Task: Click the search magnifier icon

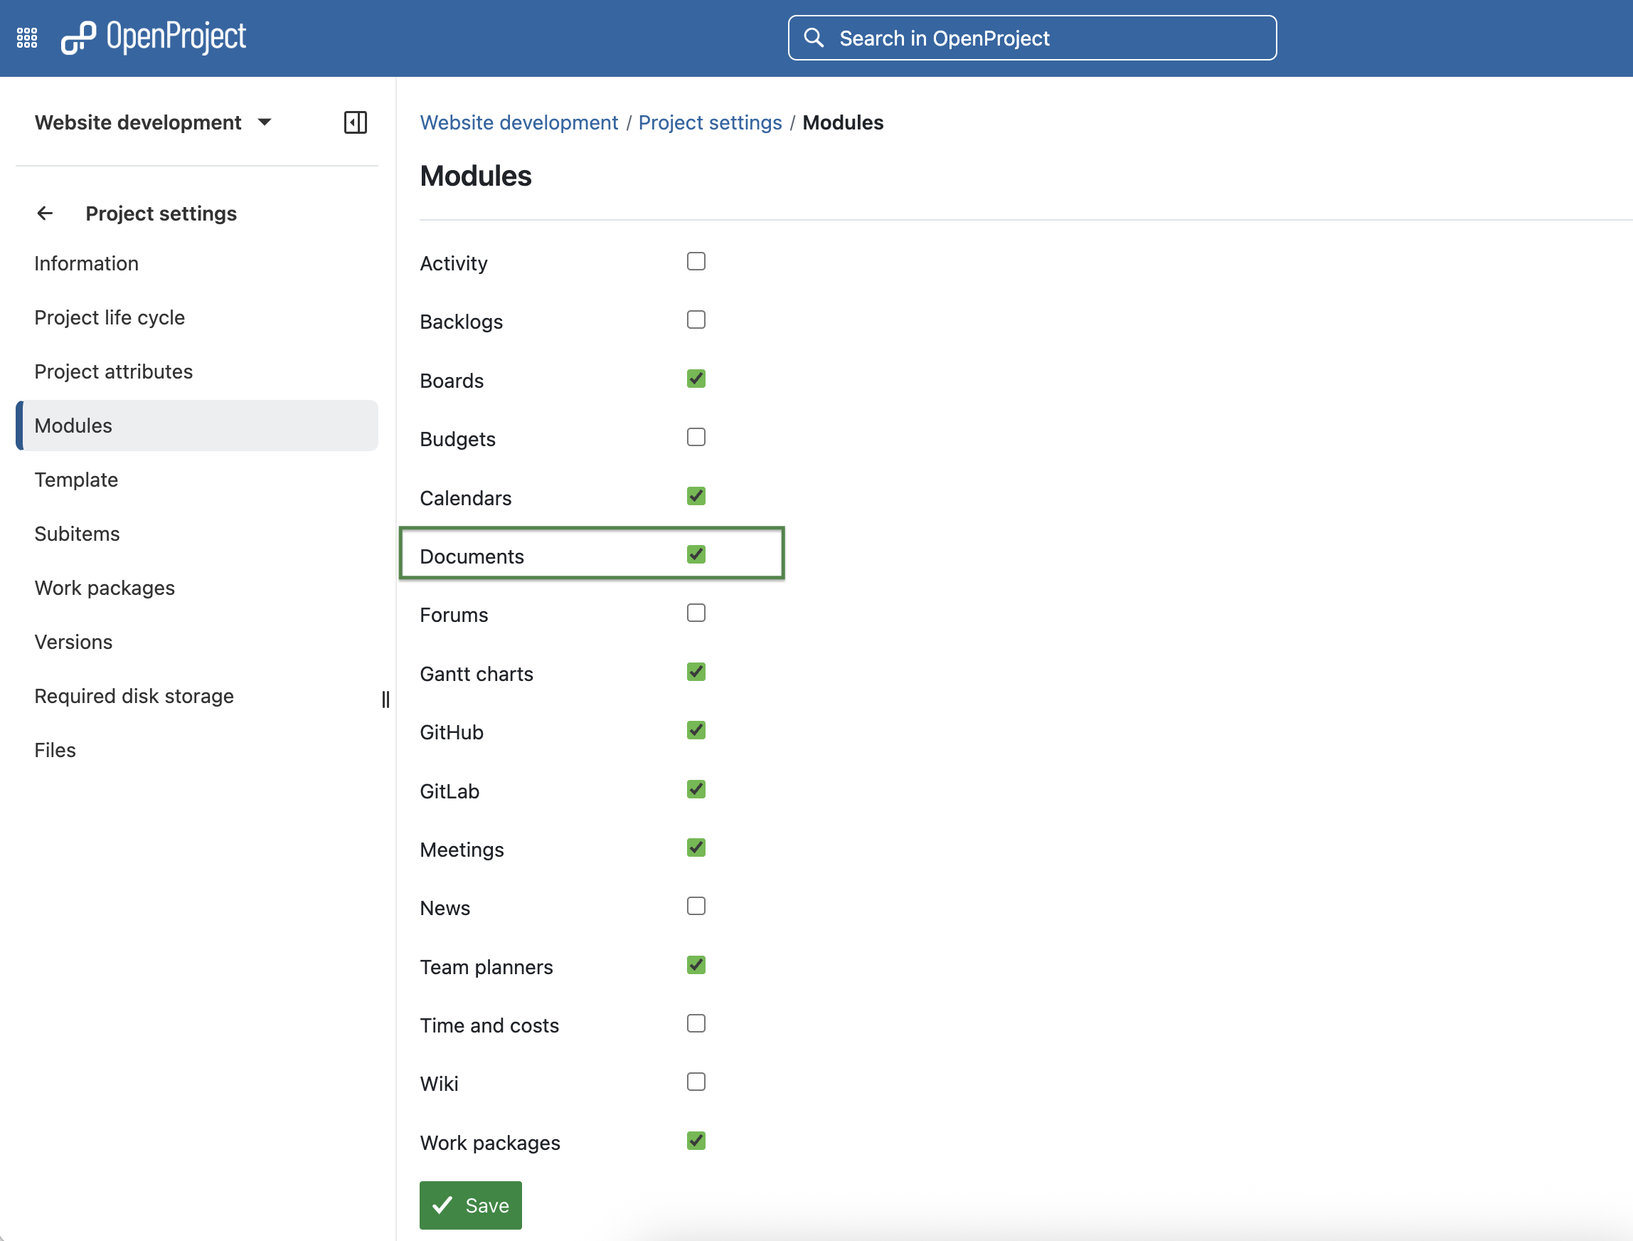Action: pyautogui.click(x=814, y=37)
